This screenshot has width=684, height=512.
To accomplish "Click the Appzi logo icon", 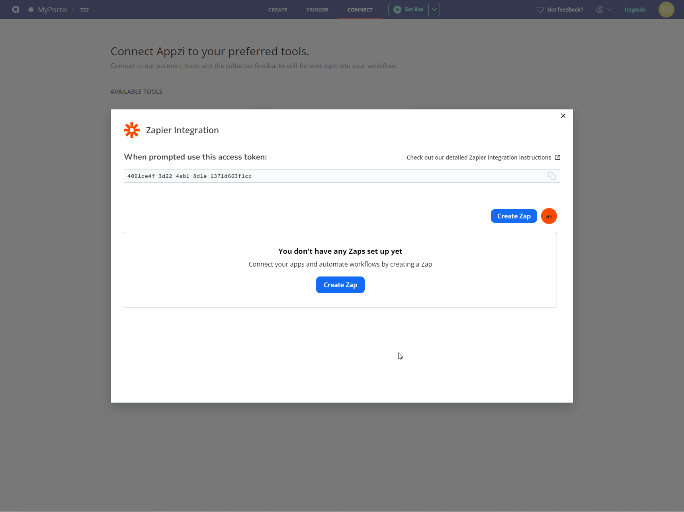I will click(x=16, y=10).
